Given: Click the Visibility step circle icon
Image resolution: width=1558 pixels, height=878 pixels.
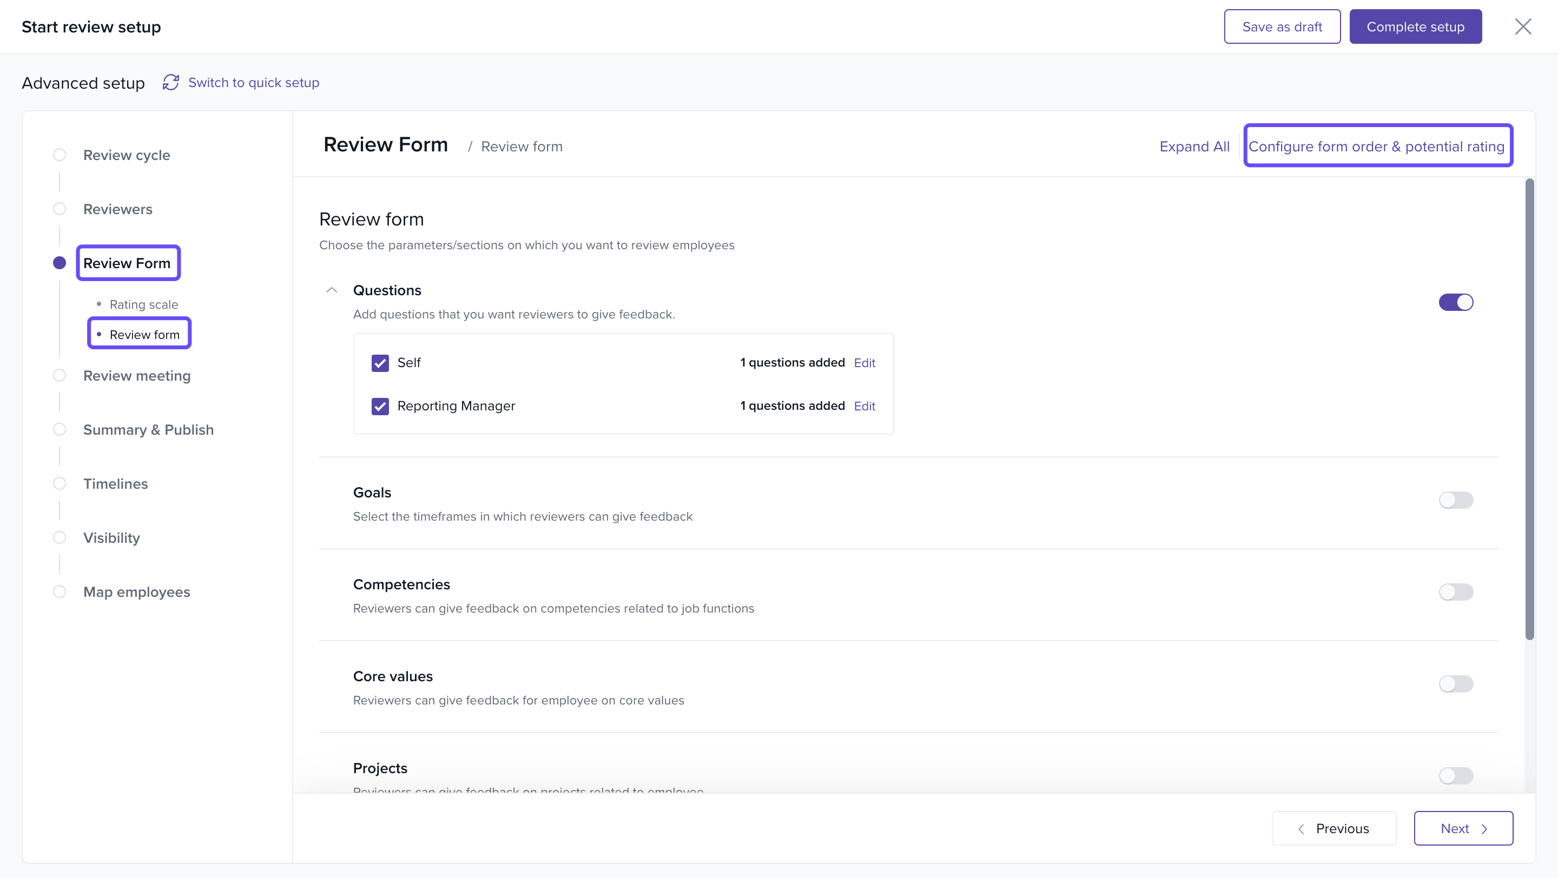Looking at the screenshot, I should (60, 537).
